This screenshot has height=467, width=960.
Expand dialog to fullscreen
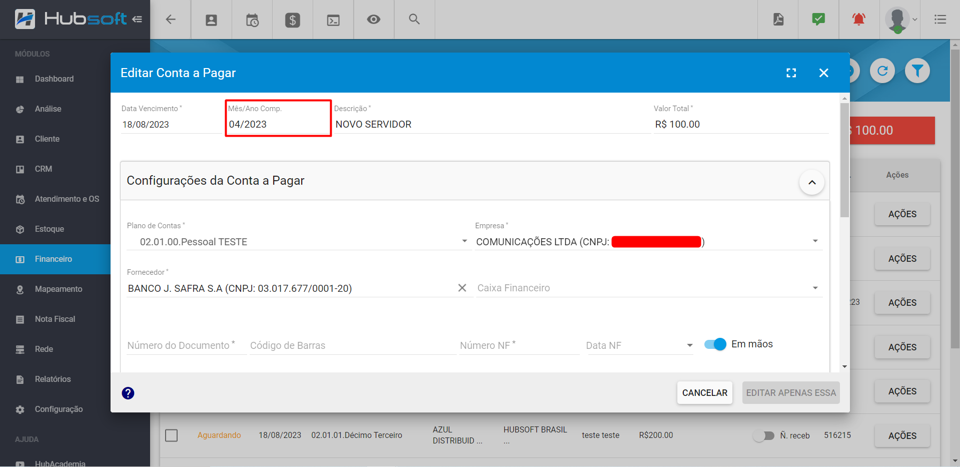[x=791, y=73]
